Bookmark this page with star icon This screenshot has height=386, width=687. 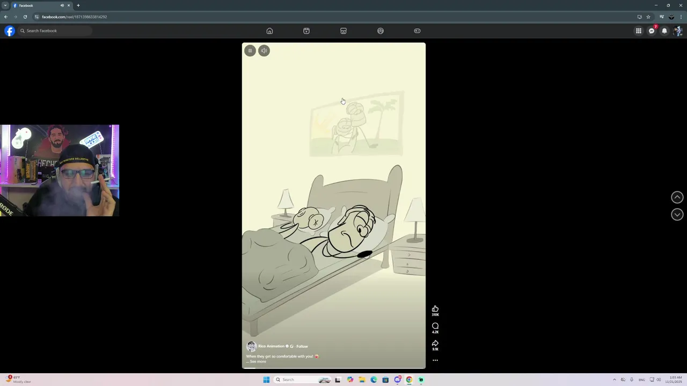point(648,17)
